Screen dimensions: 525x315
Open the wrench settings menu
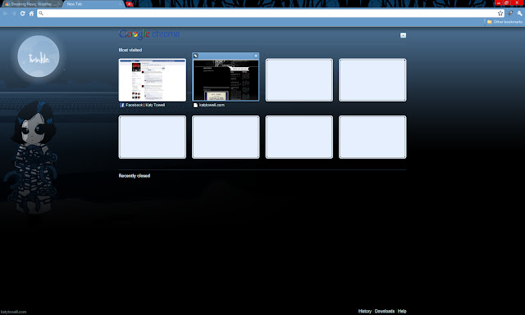click(519, 13)
